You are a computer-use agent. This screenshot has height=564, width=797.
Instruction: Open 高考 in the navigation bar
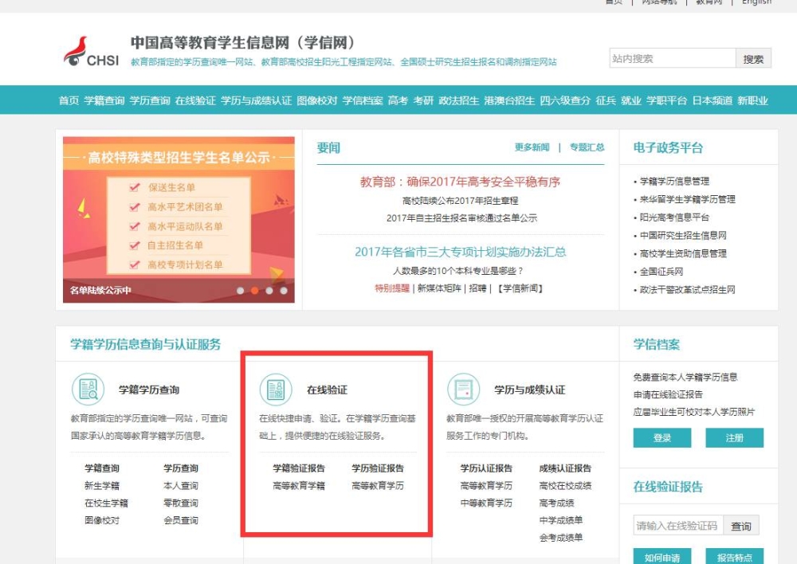tap(398, 100)
